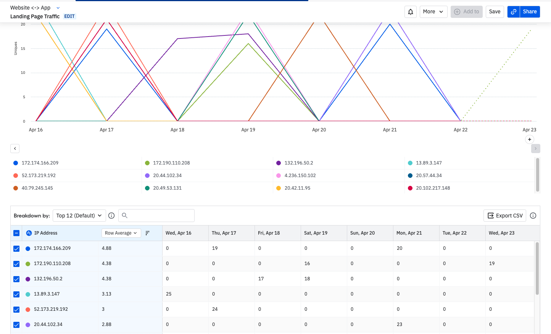Image resolution: width=551 pixels, height=334 pixels.
Task: Toggle the select-all checkbox in table header
Action: (16, 233)
